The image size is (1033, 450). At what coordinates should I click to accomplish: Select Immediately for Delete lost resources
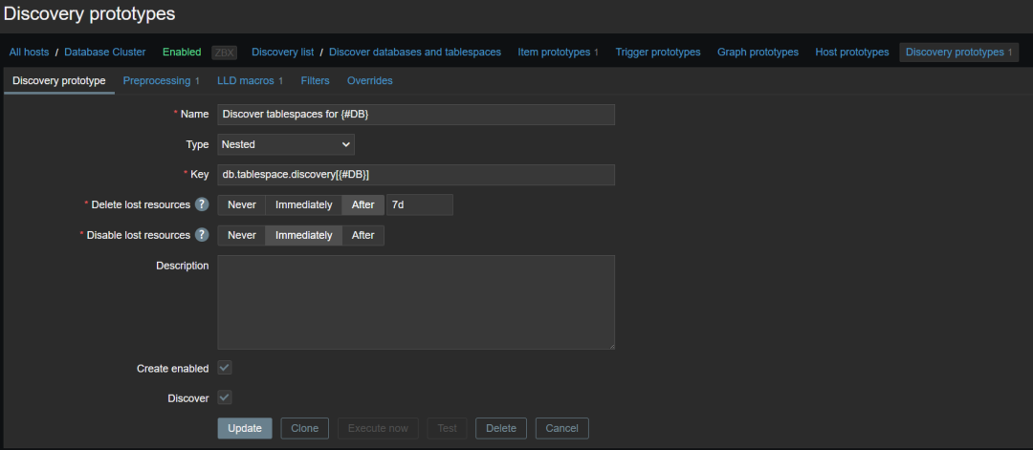(x=304, y=204)
